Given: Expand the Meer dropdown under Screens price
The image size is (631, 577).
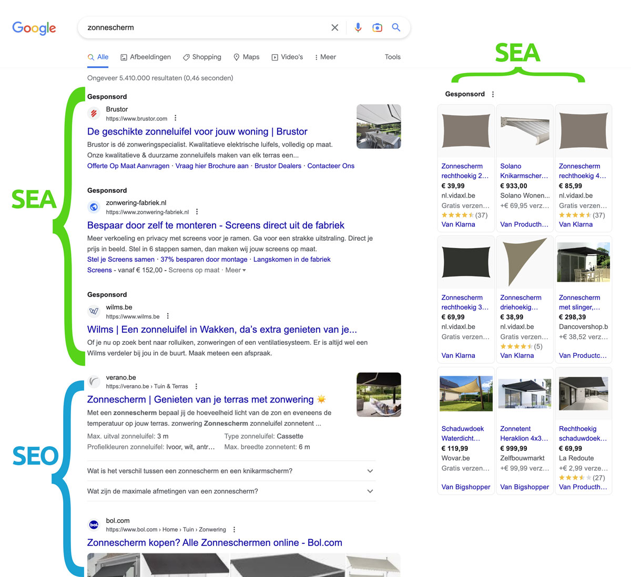Looking at the screenshot, I should coord(236,270).
